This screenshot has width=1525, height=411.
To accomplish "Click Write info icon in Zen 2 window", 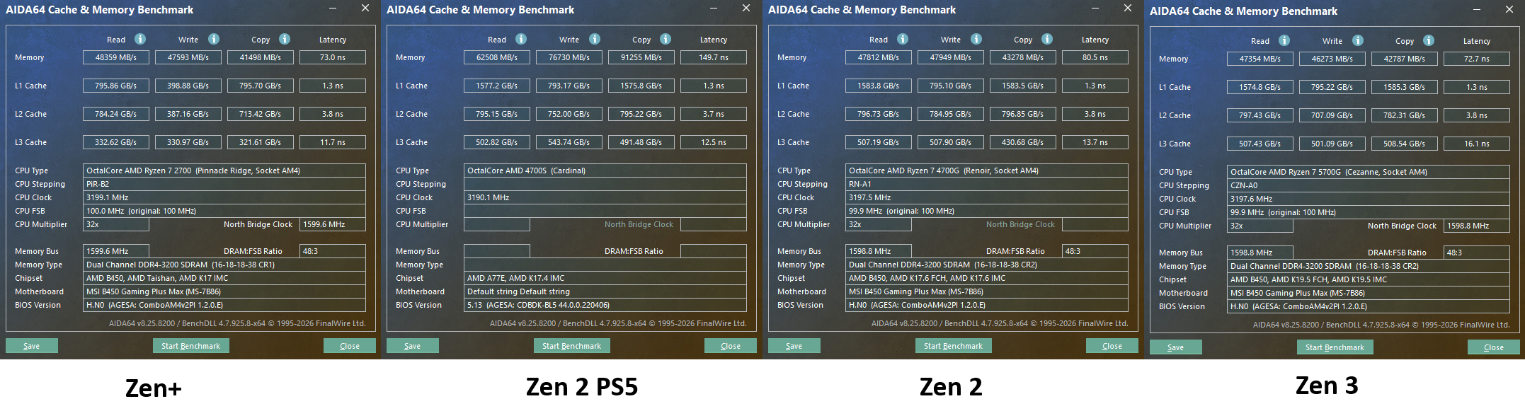I will (x=976, y=39).
